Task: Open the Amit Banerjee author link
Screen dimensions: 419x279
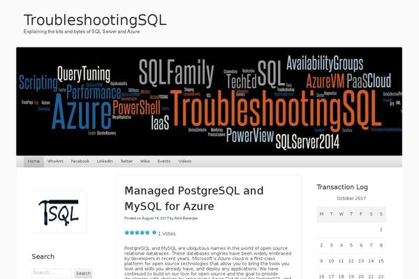Action: click(x=186, y=218)
